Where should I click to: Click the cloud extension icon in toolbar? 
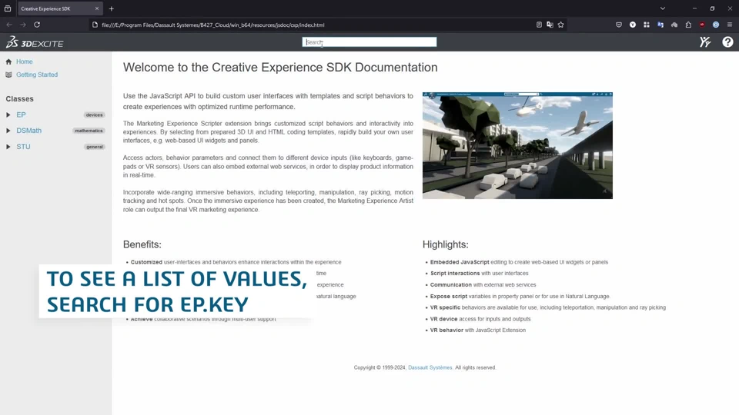(x=674, y=25)
